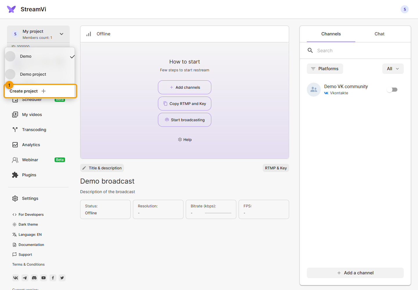Click the signal bars Offline icon
Image resolution: width=418 pixels, height=290 pixels.
coord(89,34)
